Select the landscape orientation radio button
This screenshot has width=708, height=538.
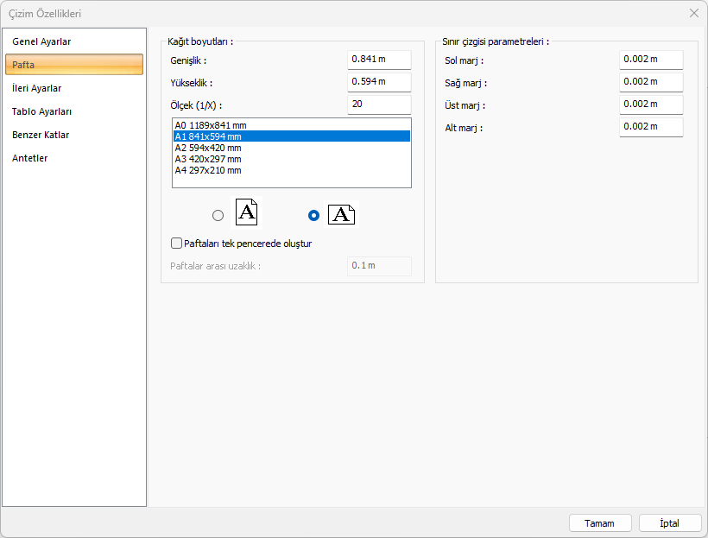click(x=313, y=216)
